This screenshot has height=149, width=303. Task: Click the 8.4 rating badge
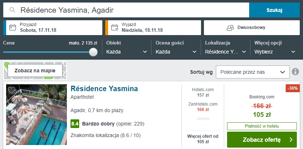(x=75, y=124)
